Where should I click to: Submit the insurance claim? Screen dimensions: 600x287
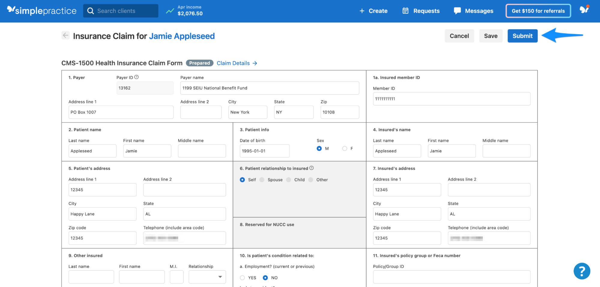(x=522, y=36)
